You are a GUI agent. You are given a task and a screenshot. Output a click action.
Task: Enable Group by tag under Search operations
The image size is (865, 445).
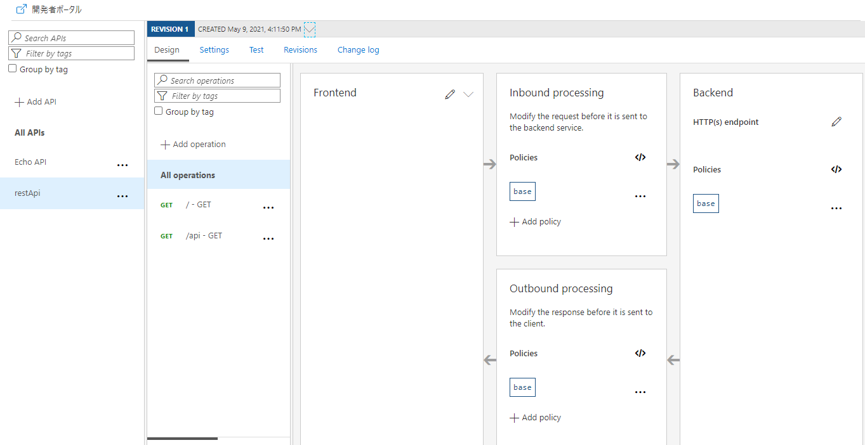[x=159, y=112]
